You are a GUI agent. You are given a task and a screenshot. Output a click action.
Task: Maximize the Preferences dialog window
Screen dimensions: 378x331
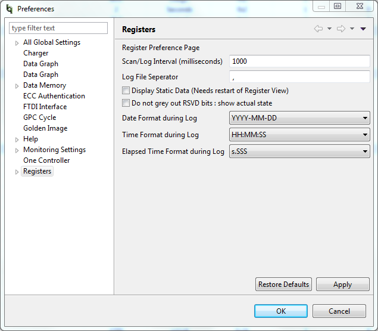click(x=338, y=7)
